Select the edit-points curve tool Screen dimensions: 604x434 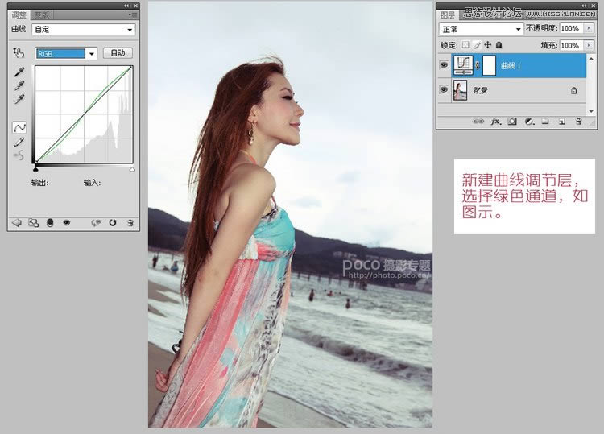coord(19,127)
